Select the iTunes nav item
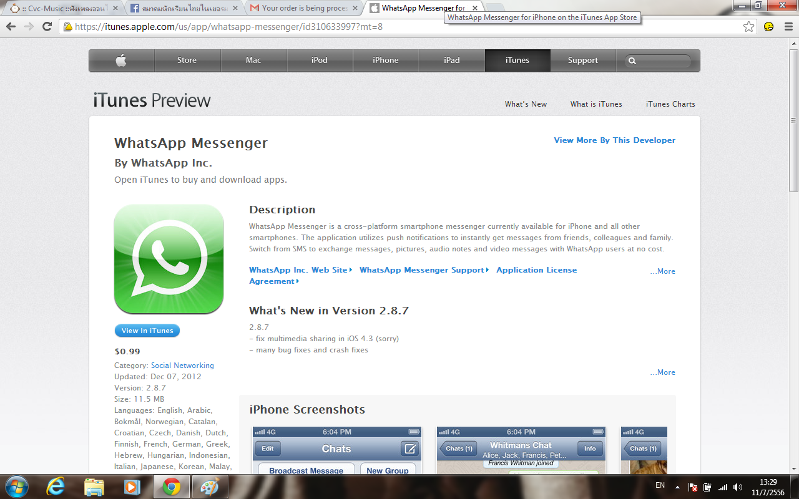 [517, 61]
